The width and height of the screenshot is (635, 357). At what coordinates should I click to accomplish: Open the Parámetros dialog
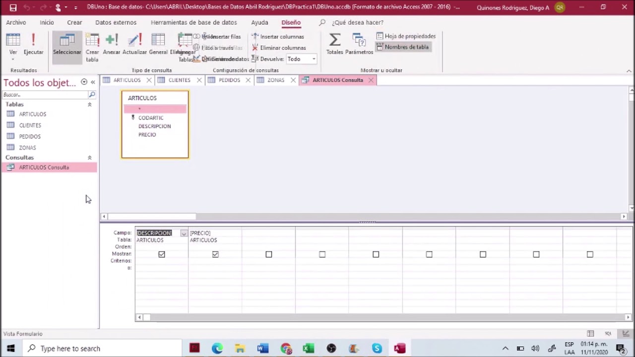[359, 44]
